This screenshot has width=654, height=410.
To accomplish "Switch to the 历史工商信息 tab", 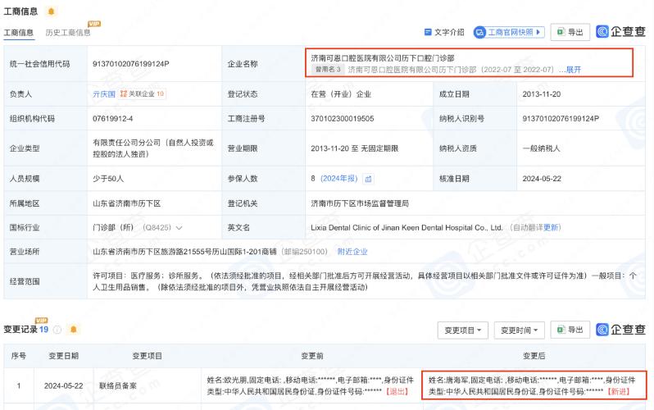I will 68,33.
